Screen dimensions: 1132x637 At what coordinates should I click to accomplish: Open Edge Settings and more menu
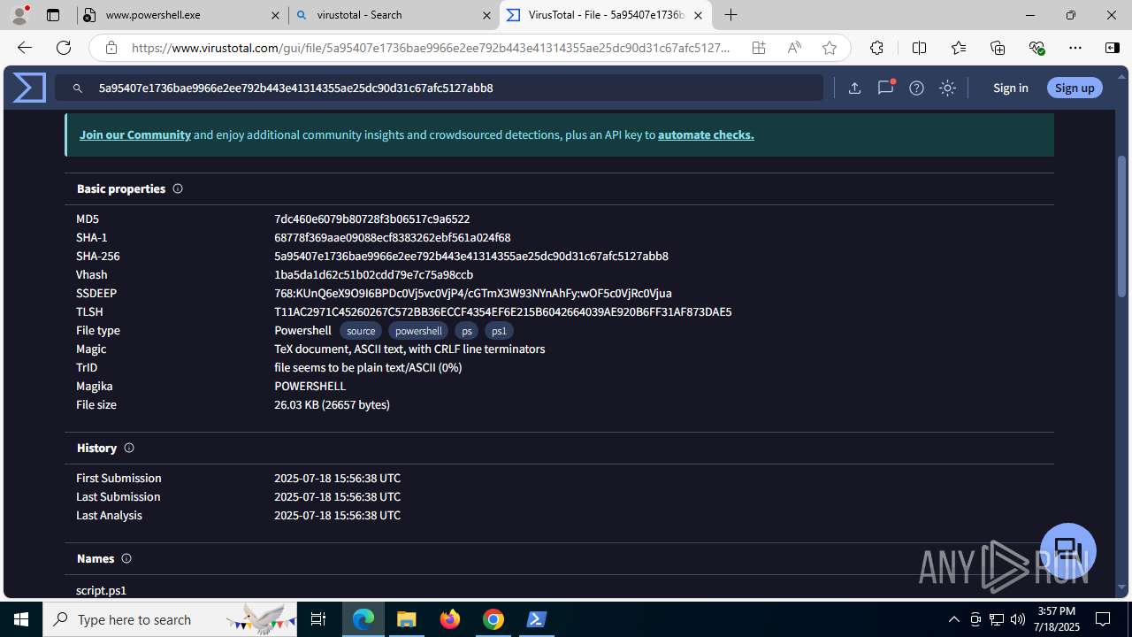point(1075,48)
